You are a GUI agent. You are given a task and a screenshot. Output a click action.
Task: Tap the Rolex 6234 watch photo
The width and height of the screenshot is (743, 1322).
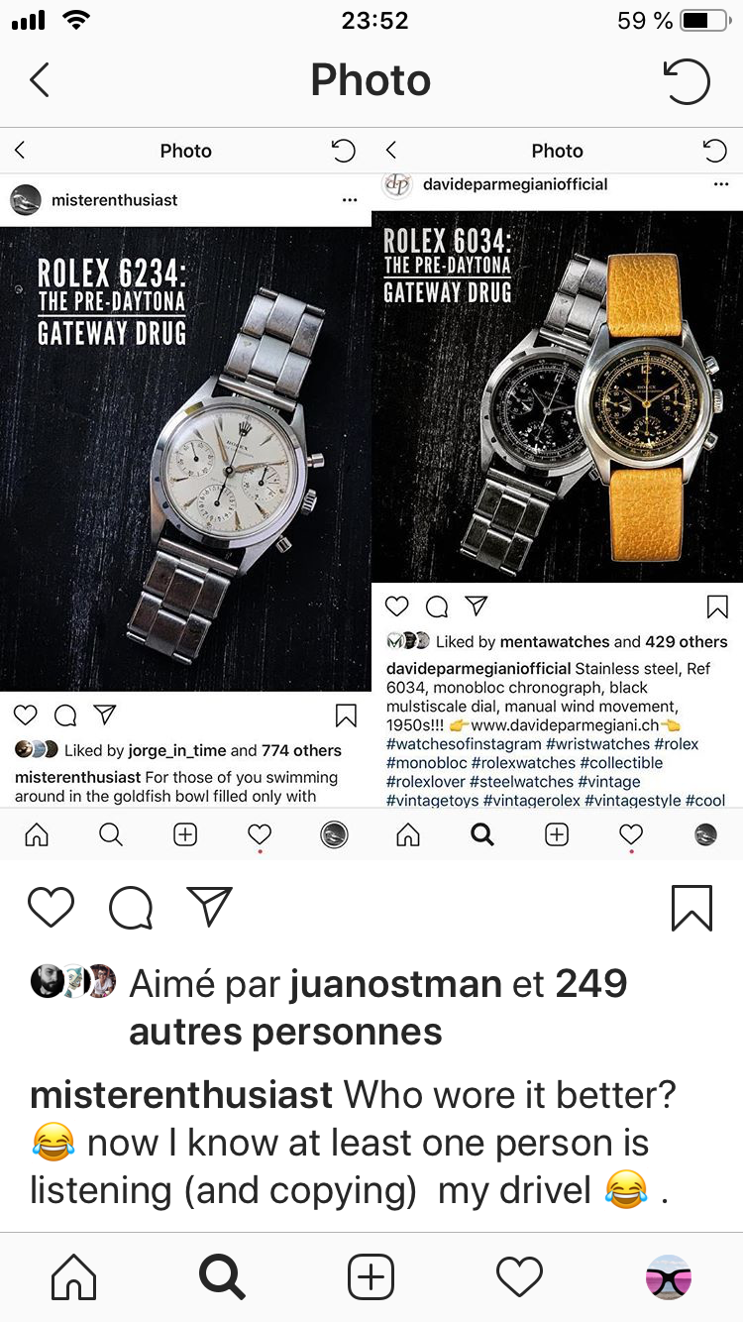tap(185, 459)
